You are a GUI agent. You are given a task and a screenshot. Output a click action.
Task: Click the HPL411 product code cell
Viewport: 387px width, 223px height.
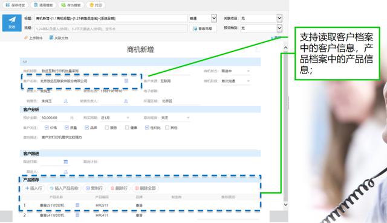102,215
